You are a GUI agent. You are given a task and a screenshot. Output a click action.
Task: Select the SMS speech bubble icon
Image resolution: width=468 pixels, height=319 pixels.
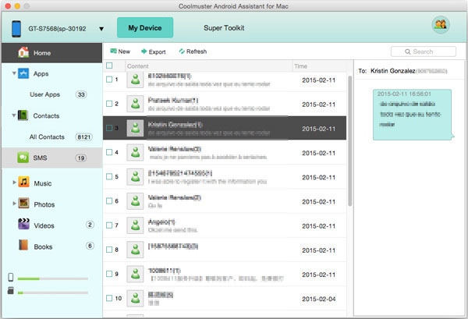[x=22, y=158]
